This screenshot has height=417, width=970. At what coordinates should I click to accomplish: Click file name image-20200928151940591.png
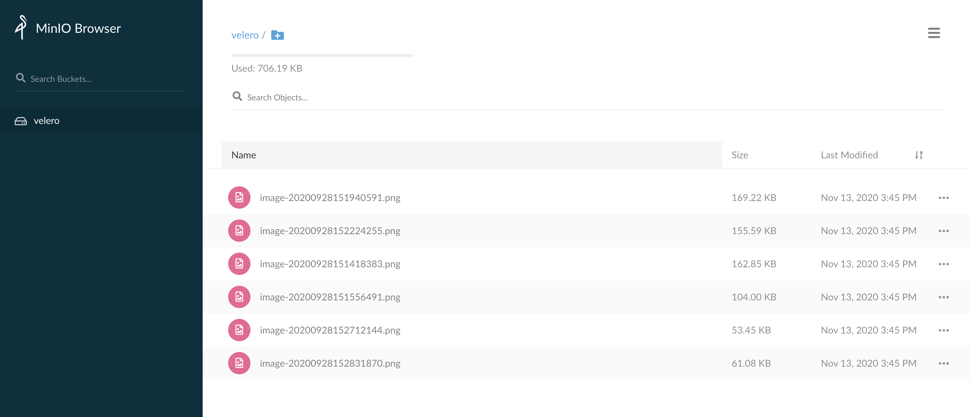[x=330, y=198]
